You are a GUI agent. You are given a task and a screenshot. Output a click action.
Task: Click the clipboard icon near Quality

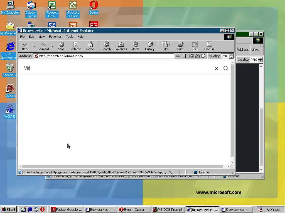point(204,56)
